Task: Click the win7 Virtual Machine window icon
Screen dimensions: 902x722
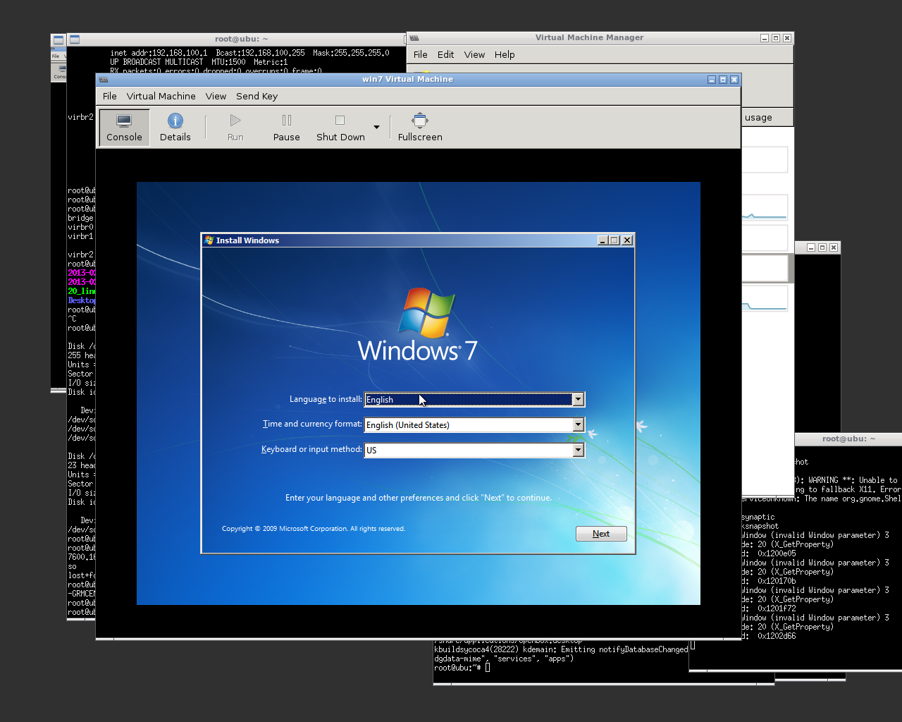Action: click(x=104, y=80)
